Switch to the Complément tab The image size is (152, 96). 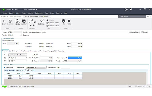(25, 51)
